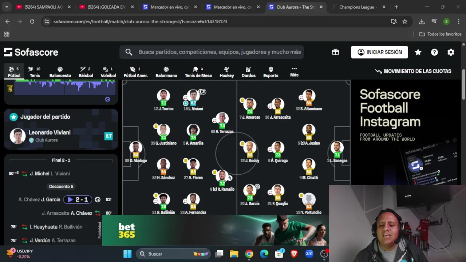466x262 pixels.
Task: Click goalkeeper 1 L. Banegas
Action: 337,152
